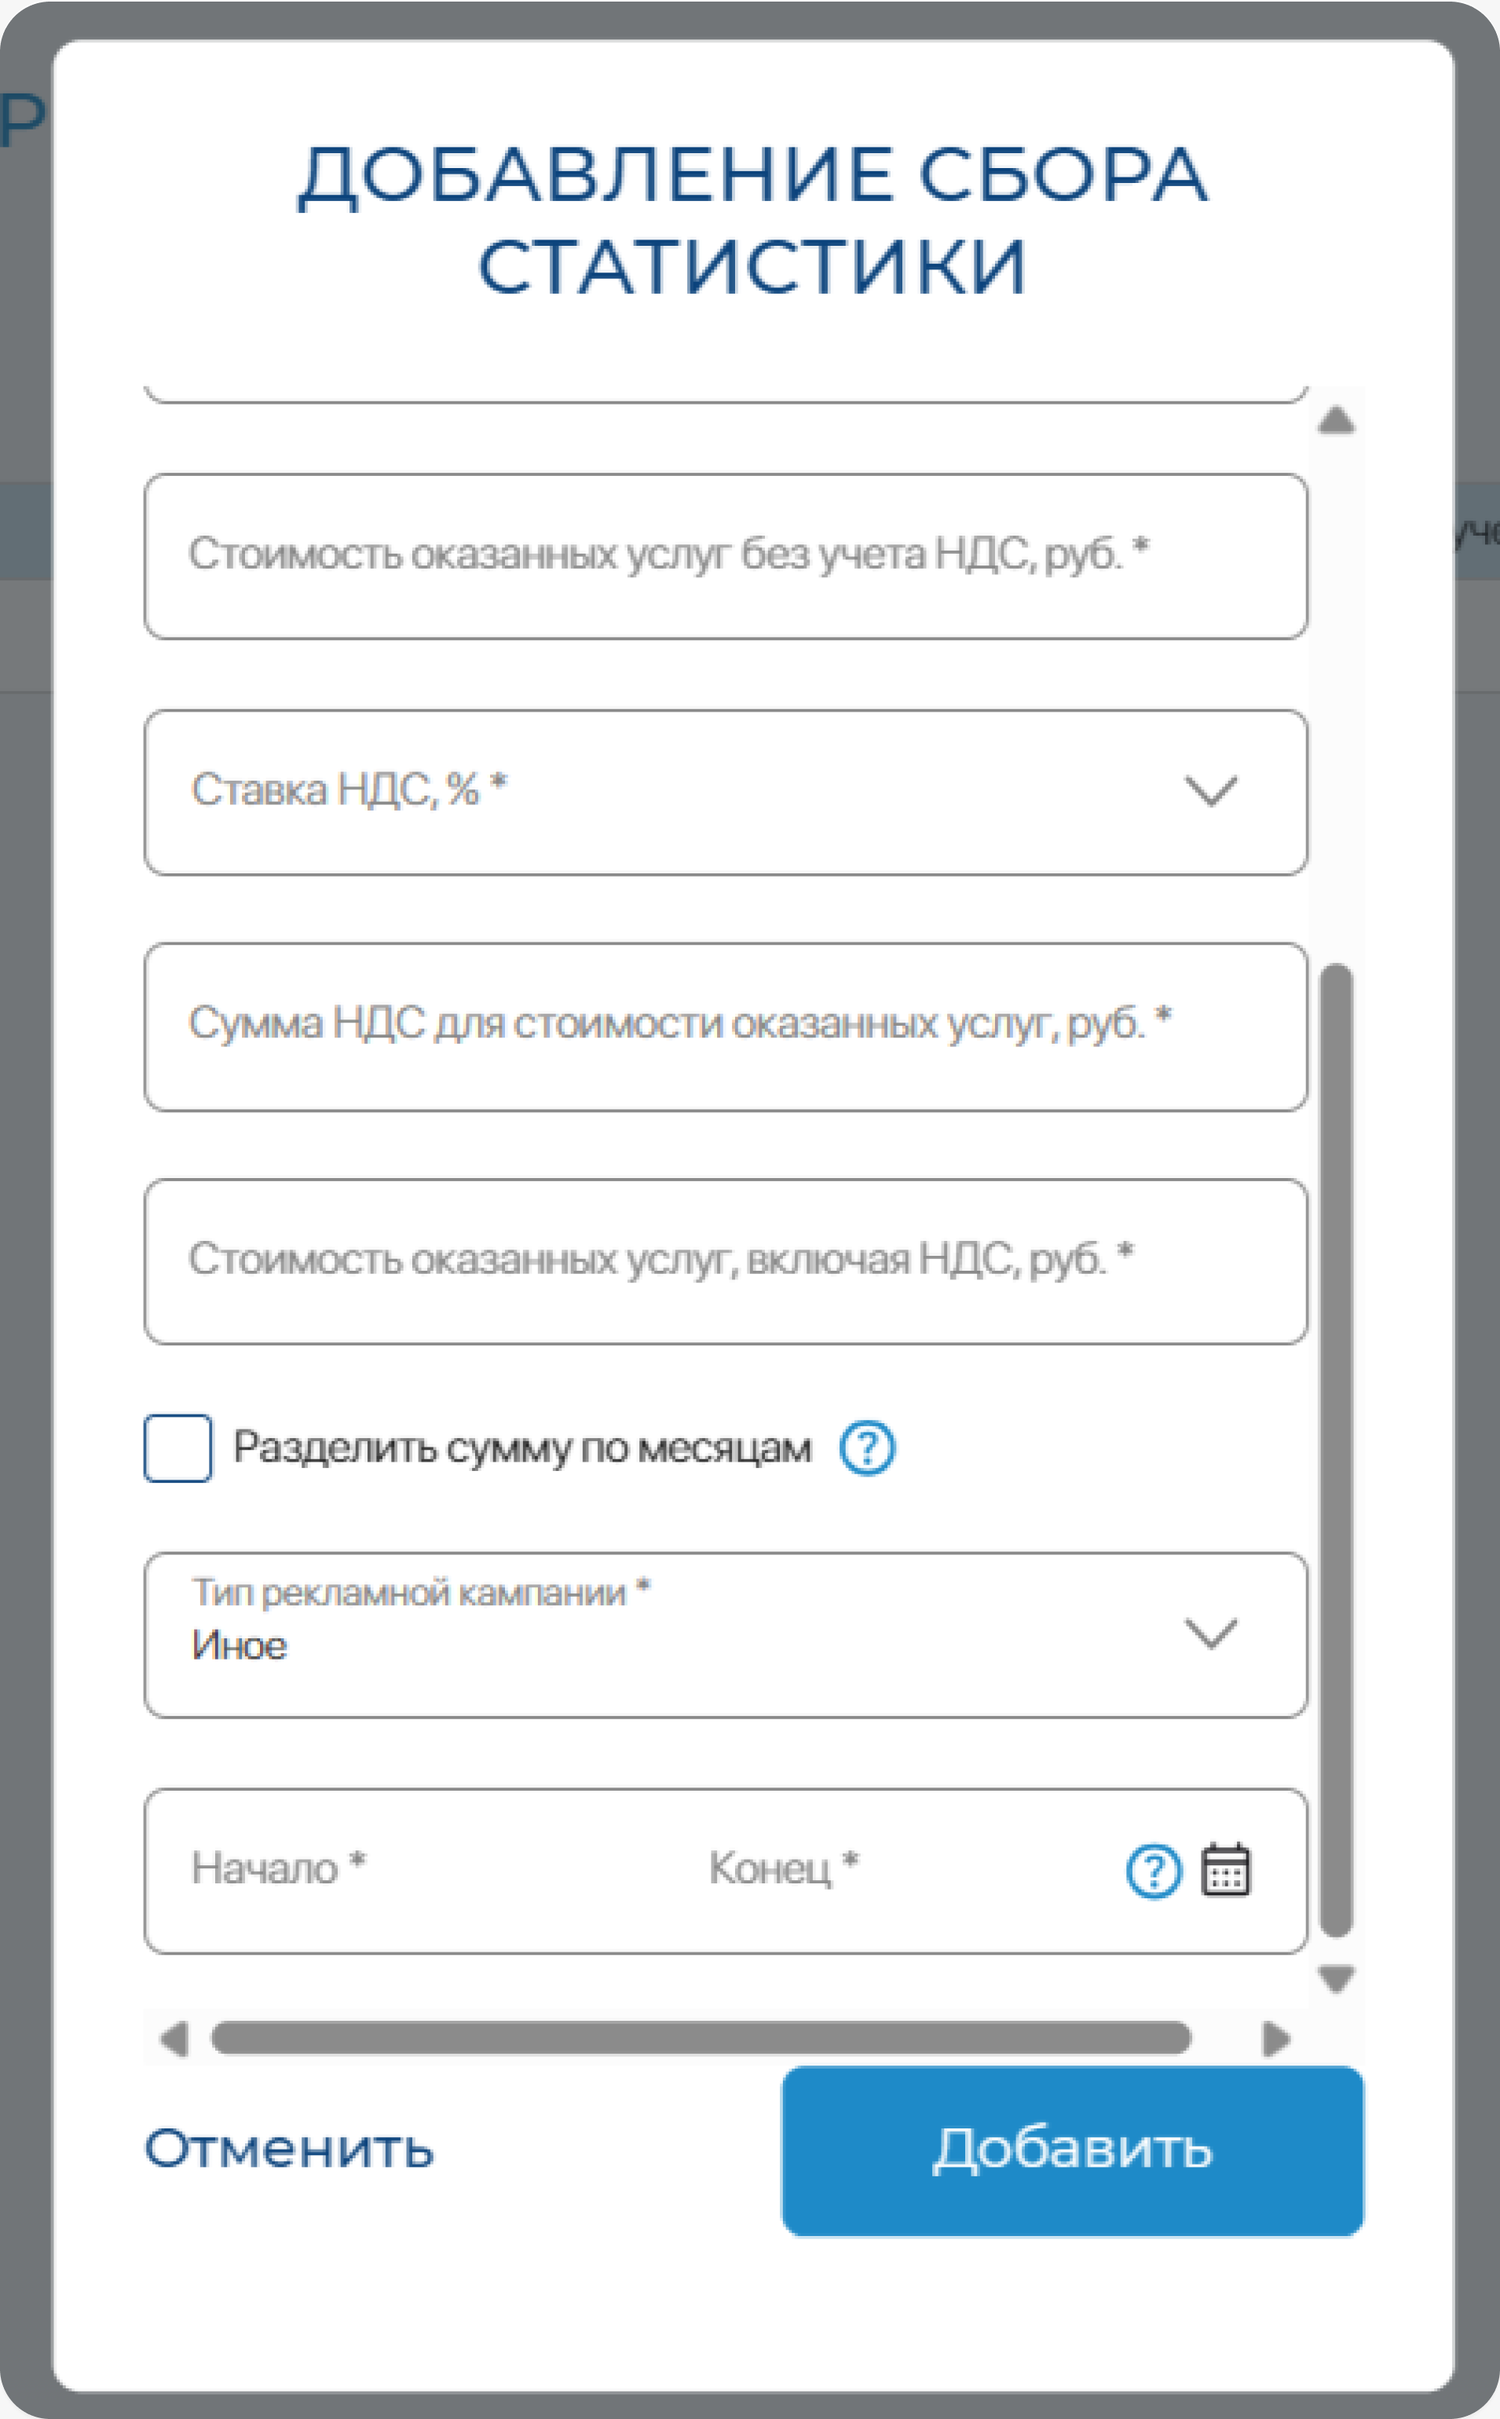Screen dimensions: 1500x2419
Task: Focus 'Стоимость оказанных услуг, включая НДС' field
Action: [724, 1261]
